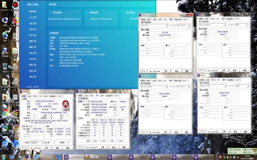Select 综合工具 in the toolbox sidebar

(32, 53)
